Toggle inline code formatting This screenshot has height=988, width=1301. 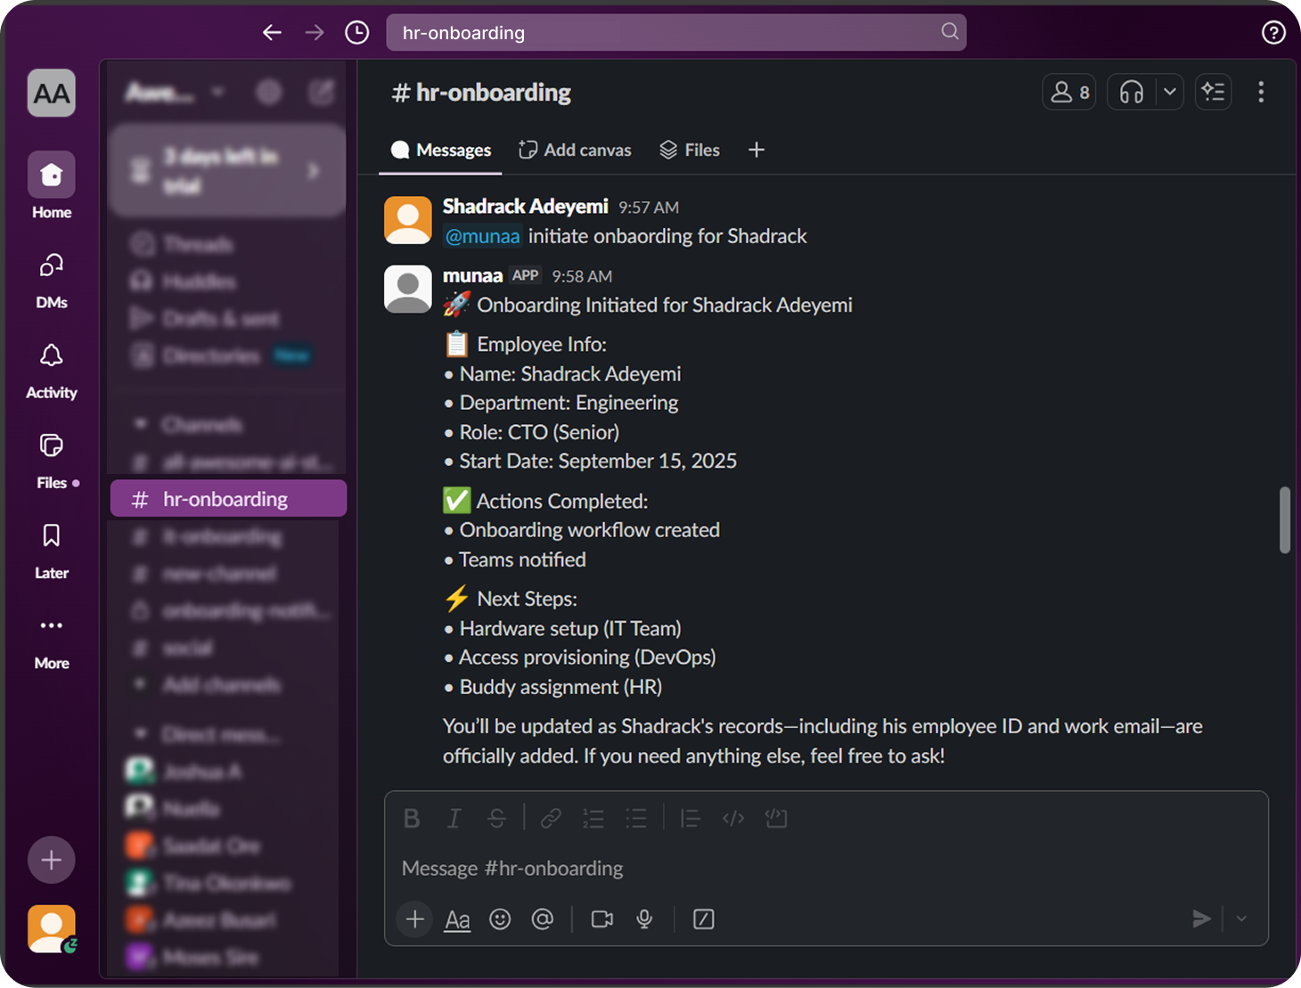[x=733, y=819]
